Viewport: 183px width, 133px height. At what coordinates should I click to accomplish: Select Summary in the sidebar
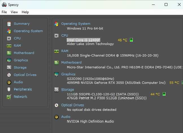tap(21, 24)
